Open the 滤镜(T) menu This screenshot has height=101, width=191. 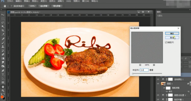(x=60, y=1)
